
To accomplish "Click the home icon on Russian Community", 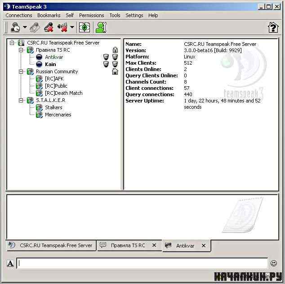I will pos(115,71).
